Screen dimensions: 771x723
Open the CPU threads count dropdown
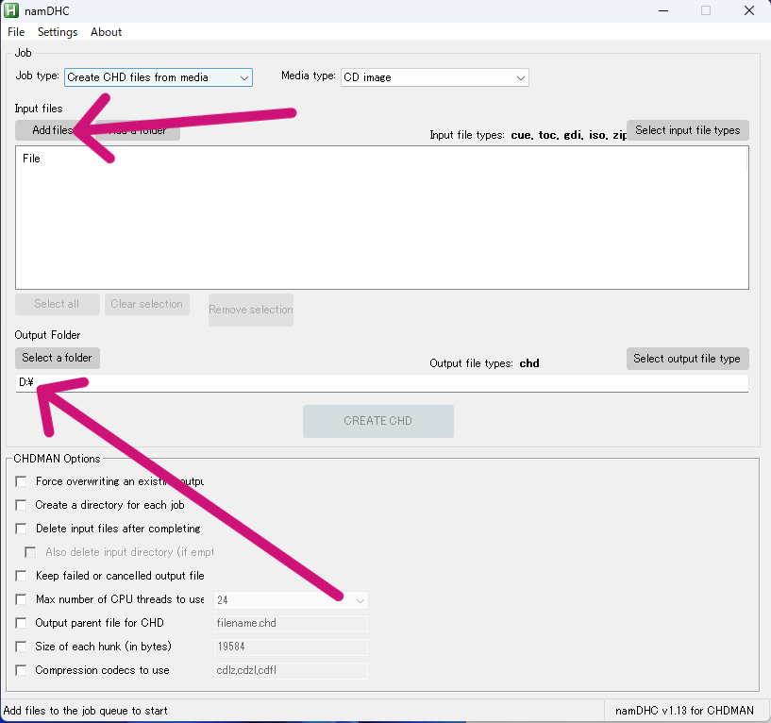[291, 600]
